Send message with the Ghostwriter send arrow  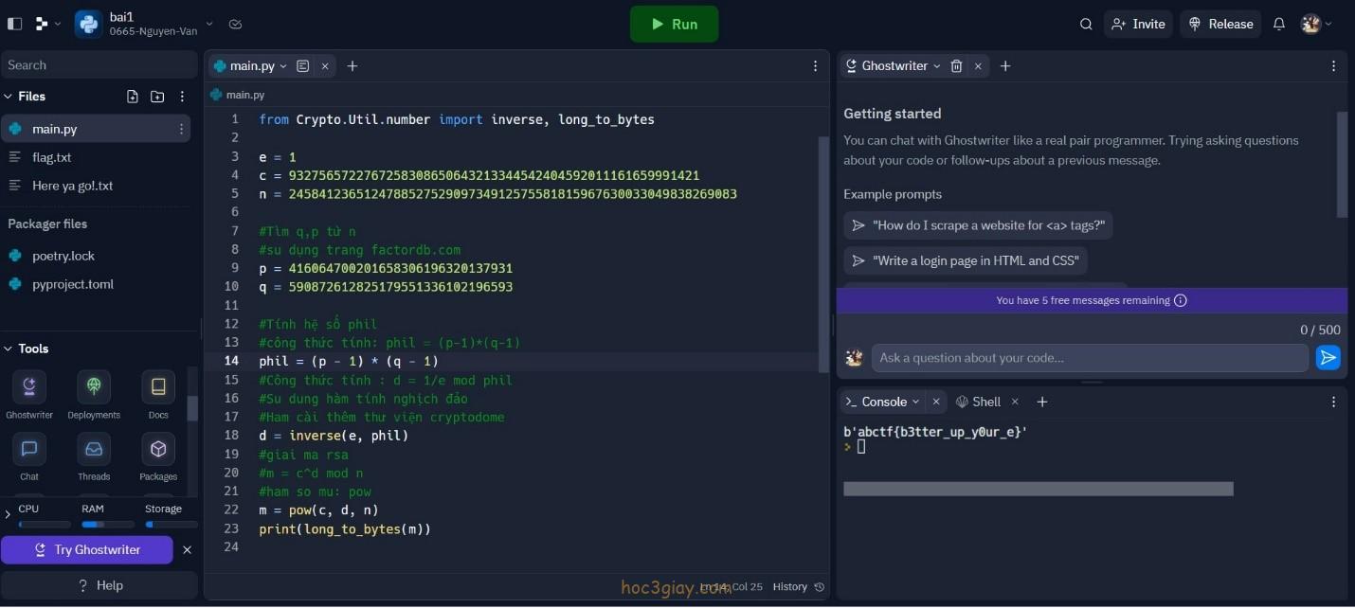pyautogui.click(x=1328, y=358)
